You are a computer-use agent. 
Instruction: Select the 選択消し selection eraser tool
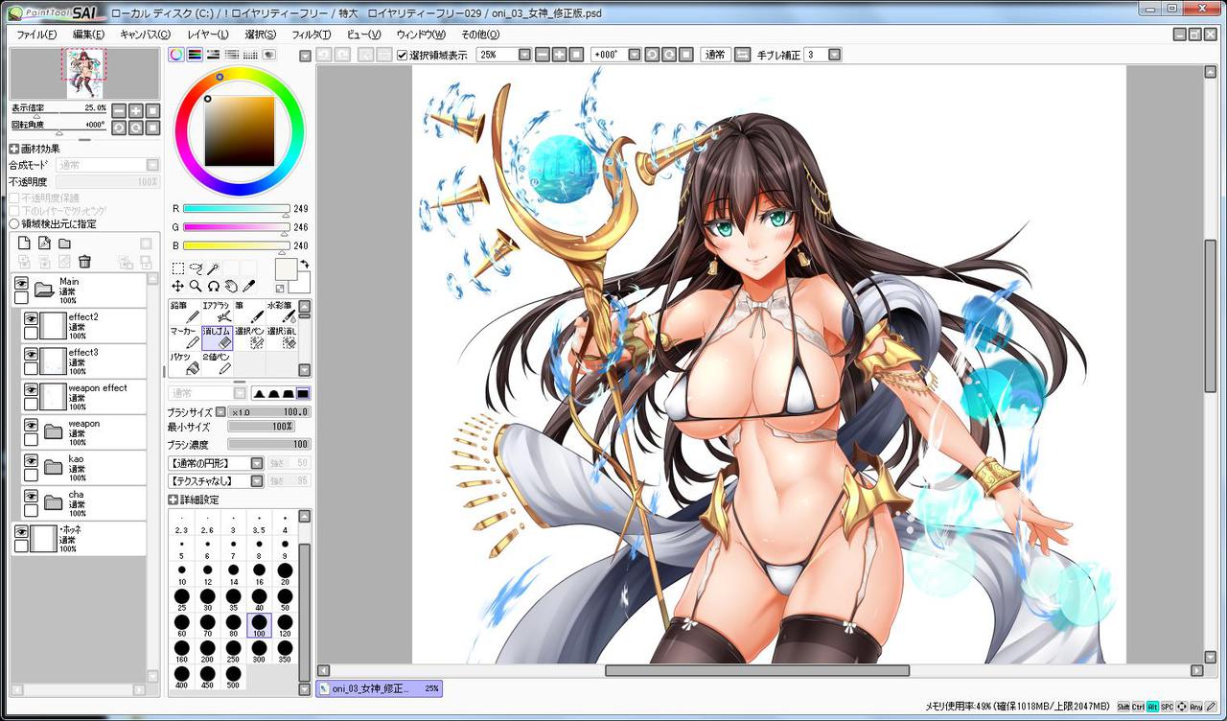[281, 337]
